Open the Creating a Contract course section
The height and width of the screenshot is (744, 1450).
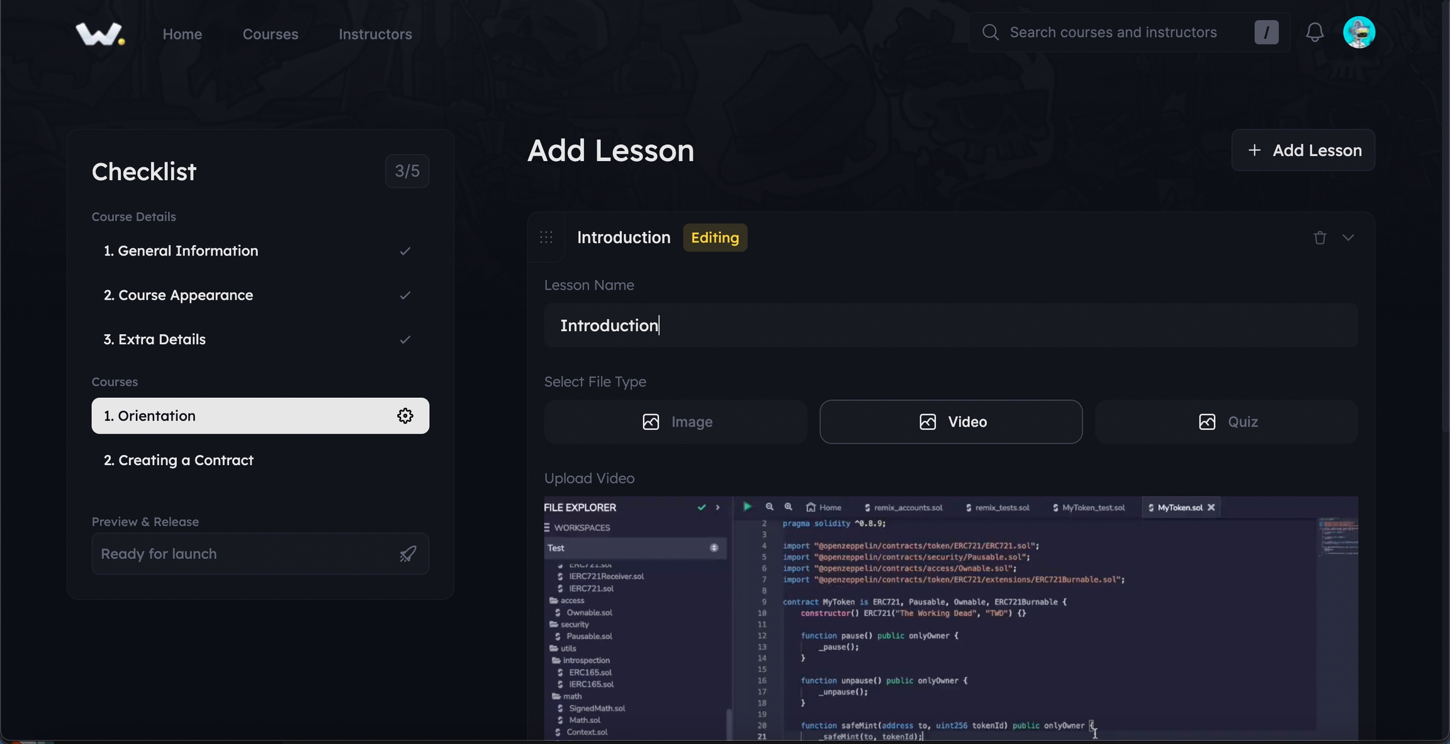tap(179, 460)
